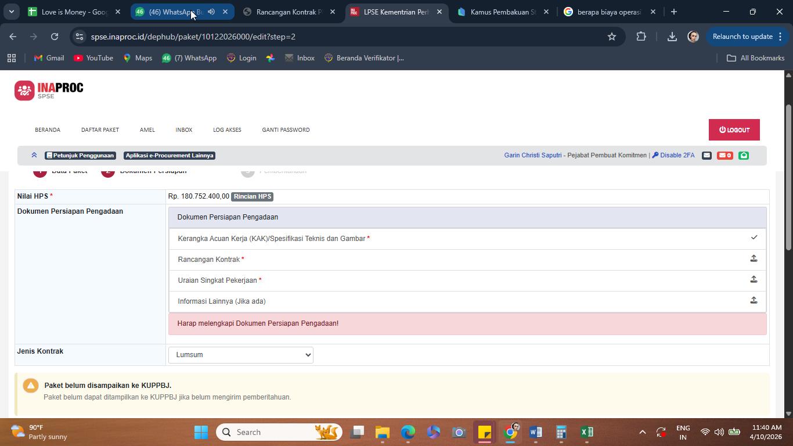Image resolution: width=793 pixels, height=446 pixels.
Task: Open LOG AKSES menu item
Action: pyautogui.click(x=227, y=130)
